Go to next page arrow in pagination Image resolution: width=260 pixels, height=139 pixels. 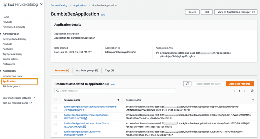(244, 91)
